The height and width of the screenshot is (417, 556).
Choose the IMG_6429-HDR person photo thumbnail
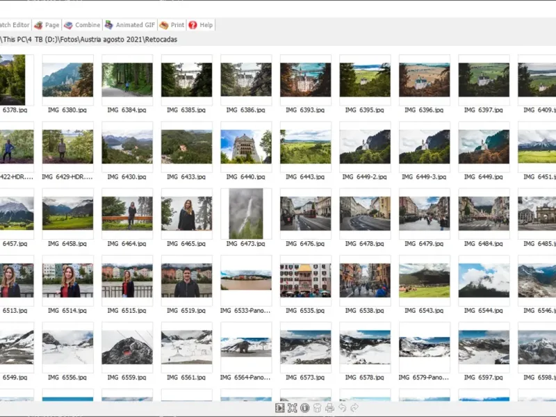pyautogui.click(x=67, y=147)
